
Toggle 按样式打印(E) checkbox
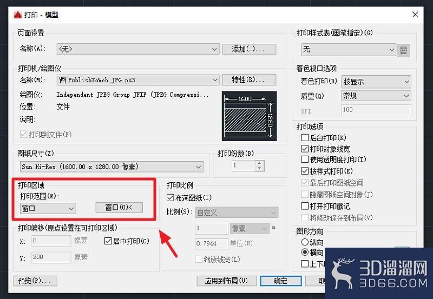(305, 171)
